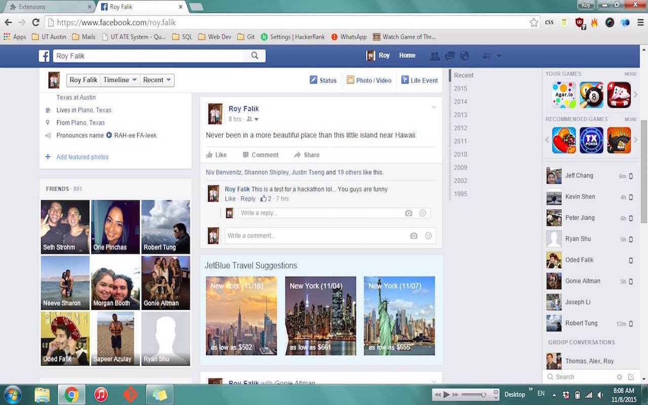This screenshot has height=405, width=648.
Task: Go back with the browser back arrow
Action: click(8, 22)
